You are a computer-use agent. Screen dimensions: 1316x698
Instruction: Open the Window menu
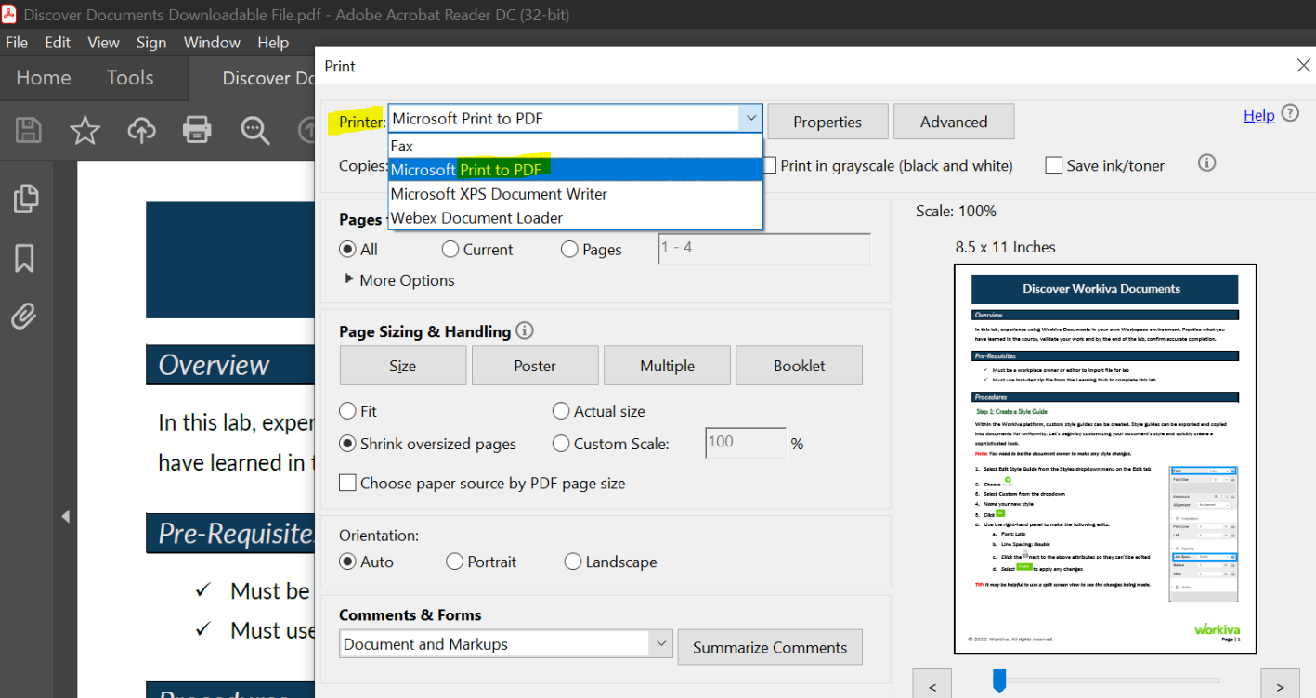[212, 43]
